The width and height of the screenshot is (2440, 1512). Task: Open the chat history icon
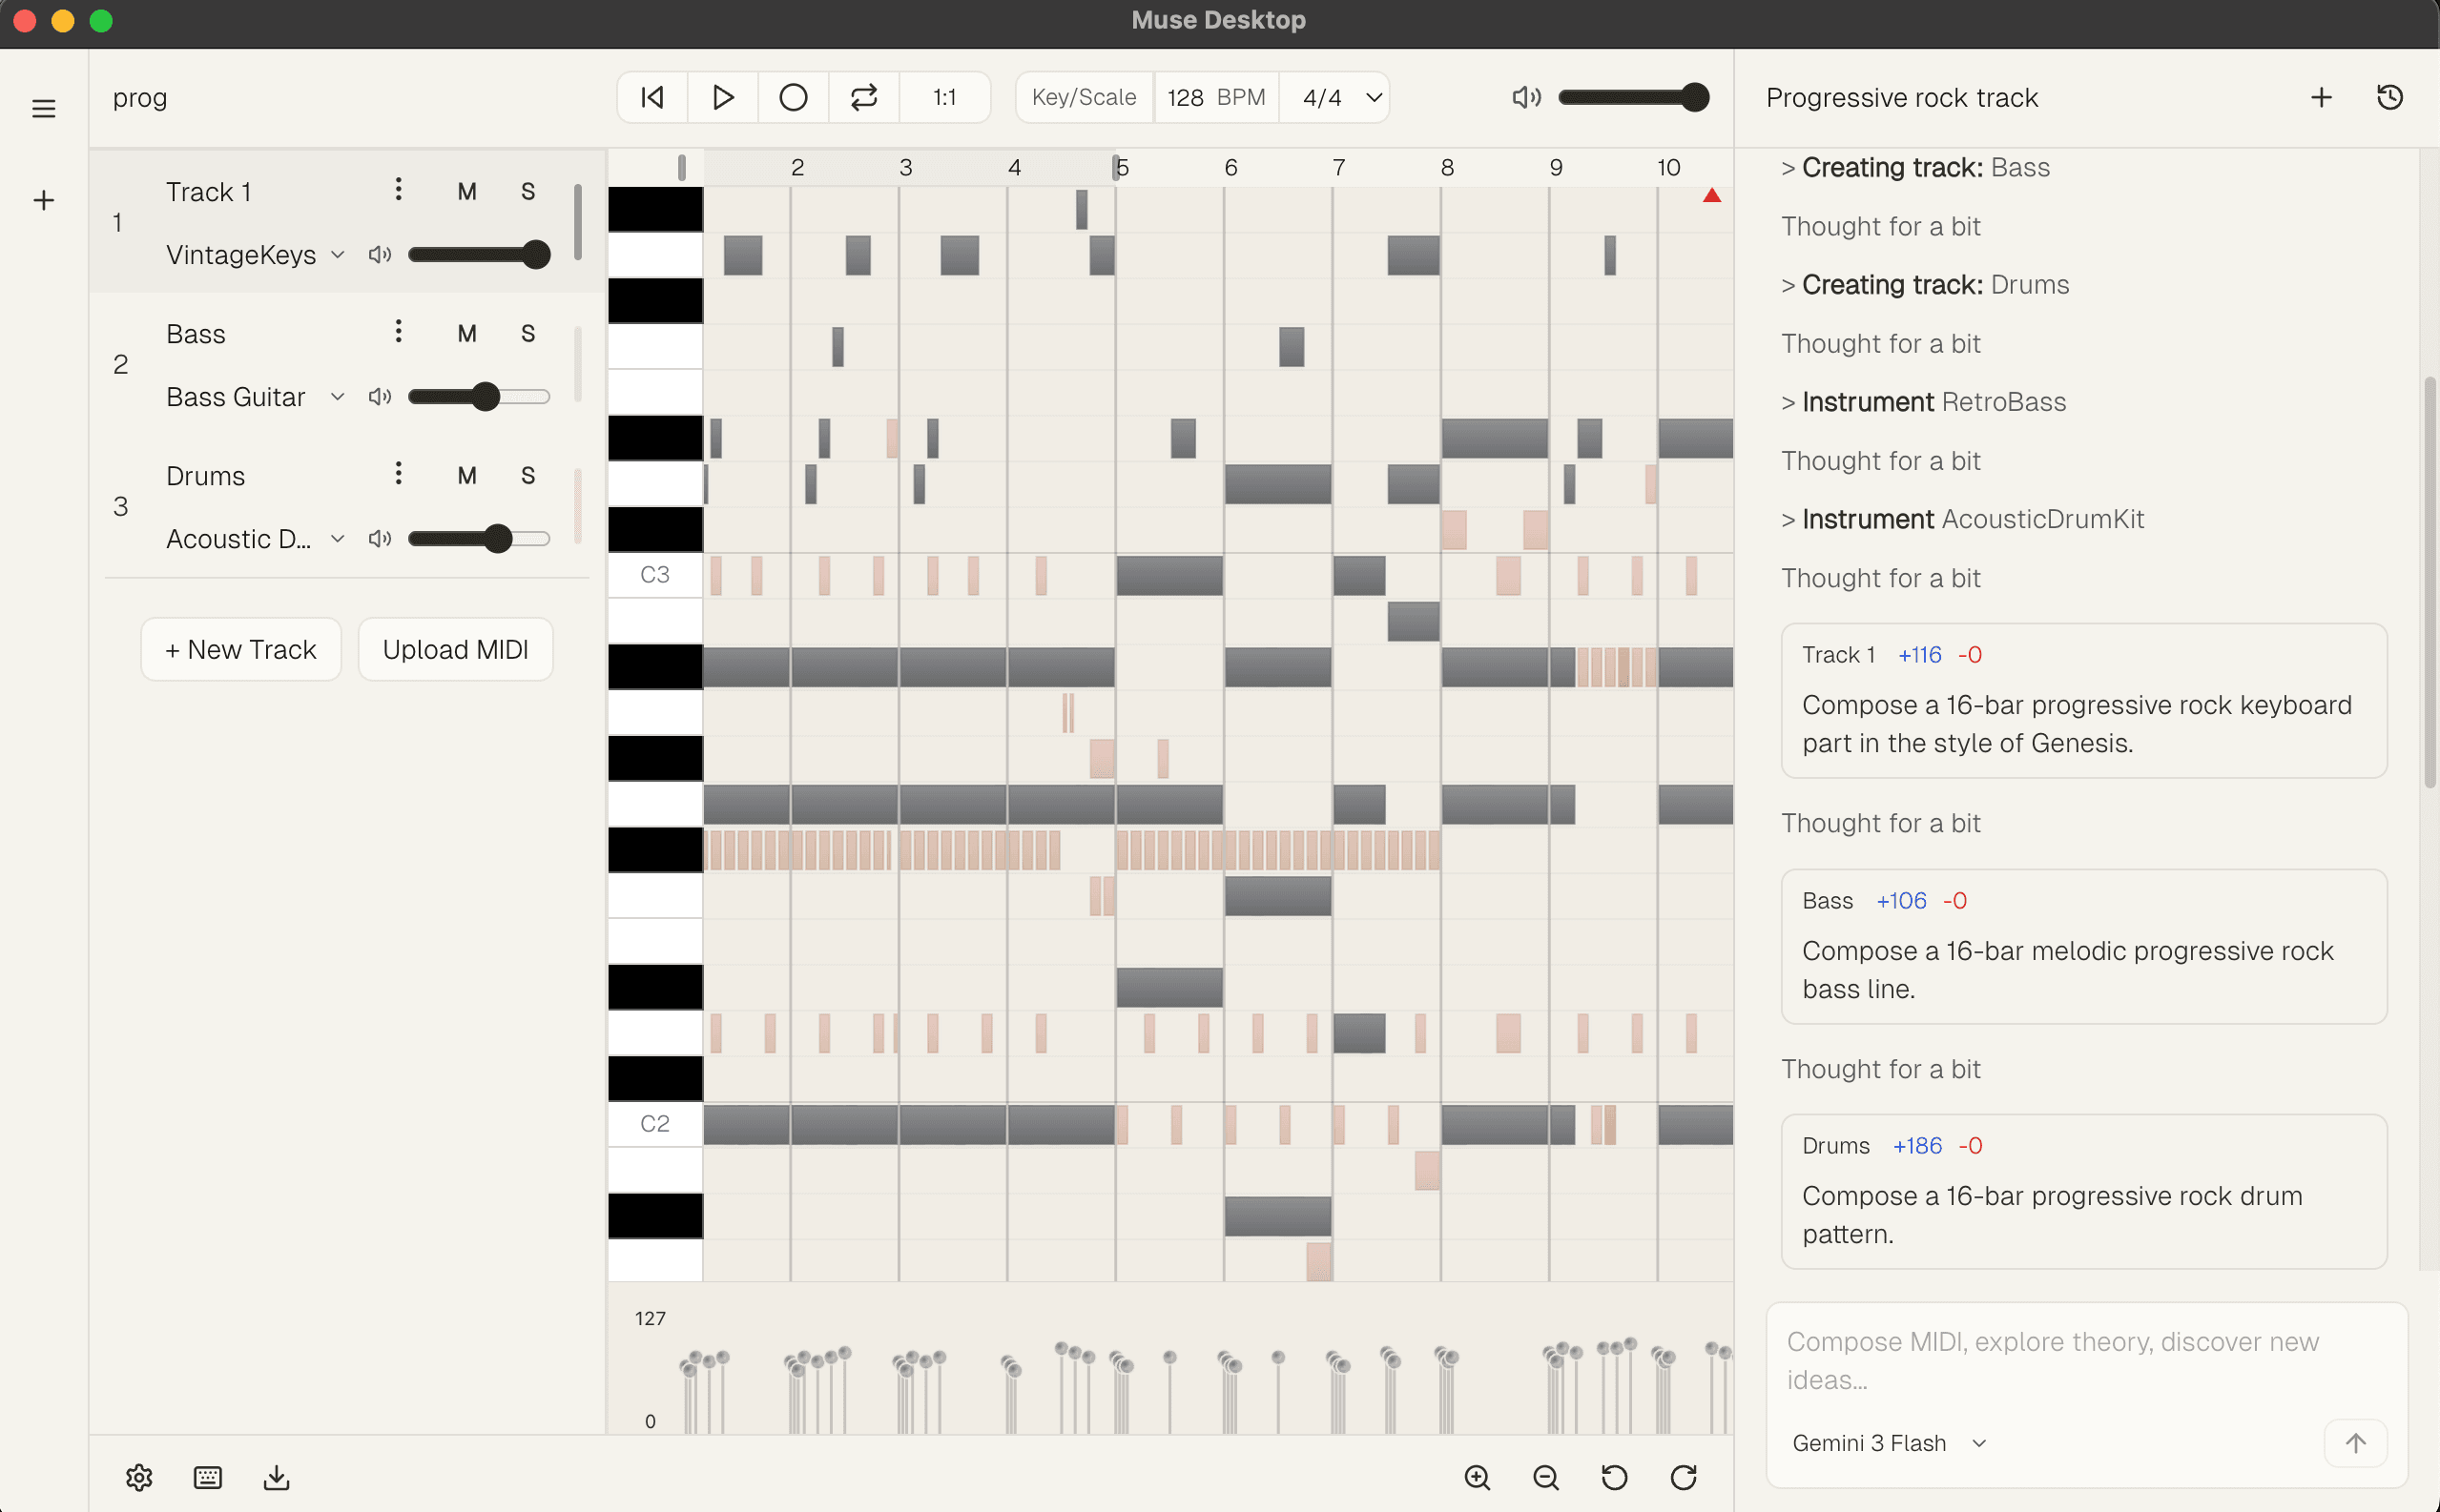point(2389,97)
